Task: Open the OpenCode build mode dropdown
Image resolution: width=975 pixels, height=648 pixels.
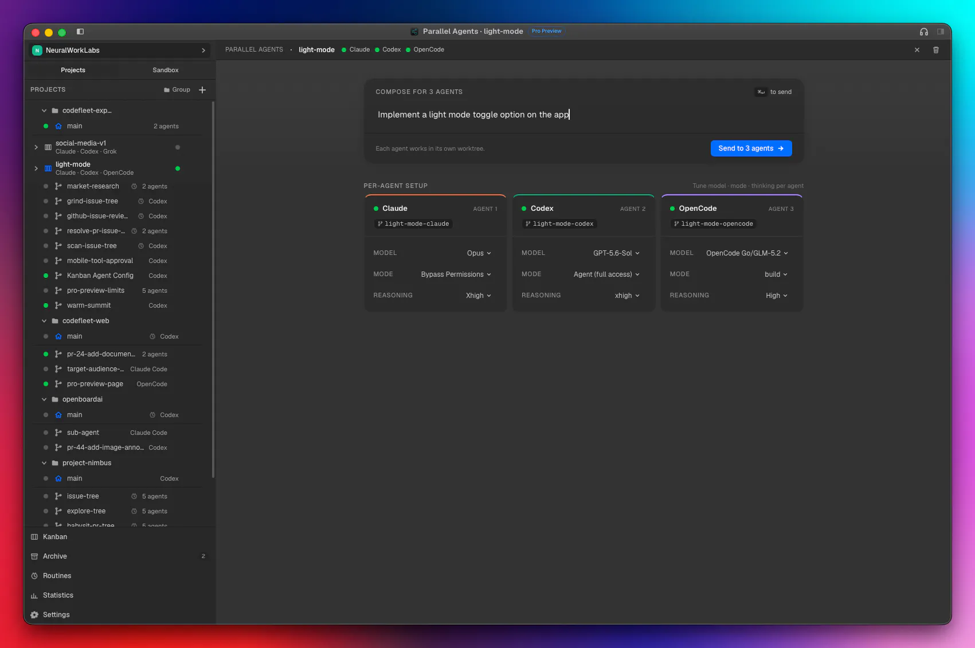Action: click(776, 274)
